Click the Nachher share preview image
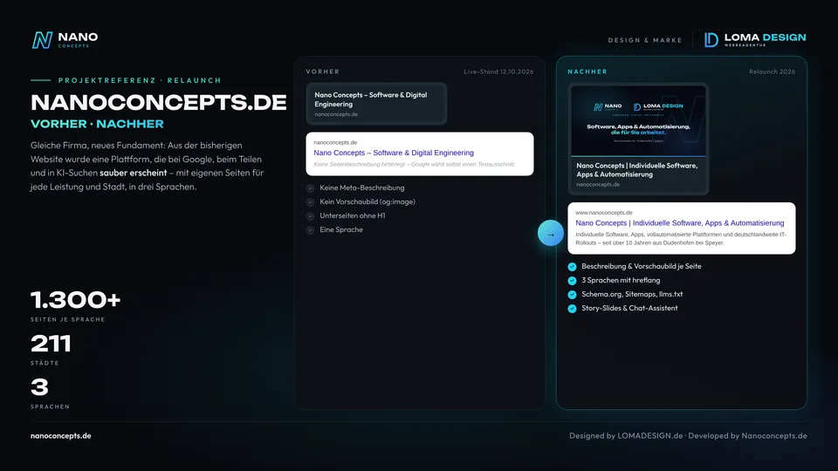 click(638, 120)
